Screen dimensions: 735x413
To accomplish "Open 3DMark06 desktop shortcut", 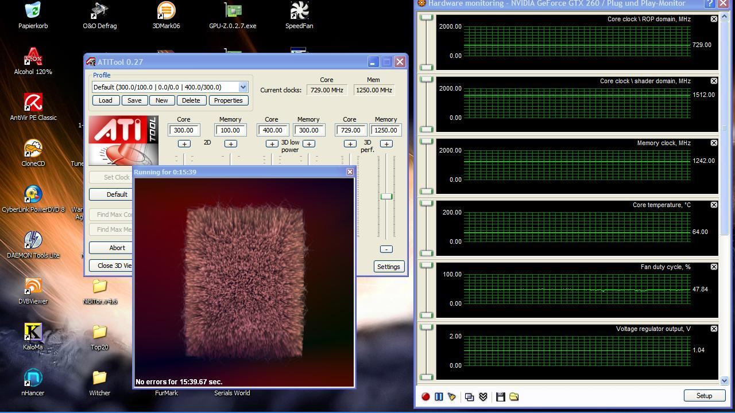I will pos(166,15).
